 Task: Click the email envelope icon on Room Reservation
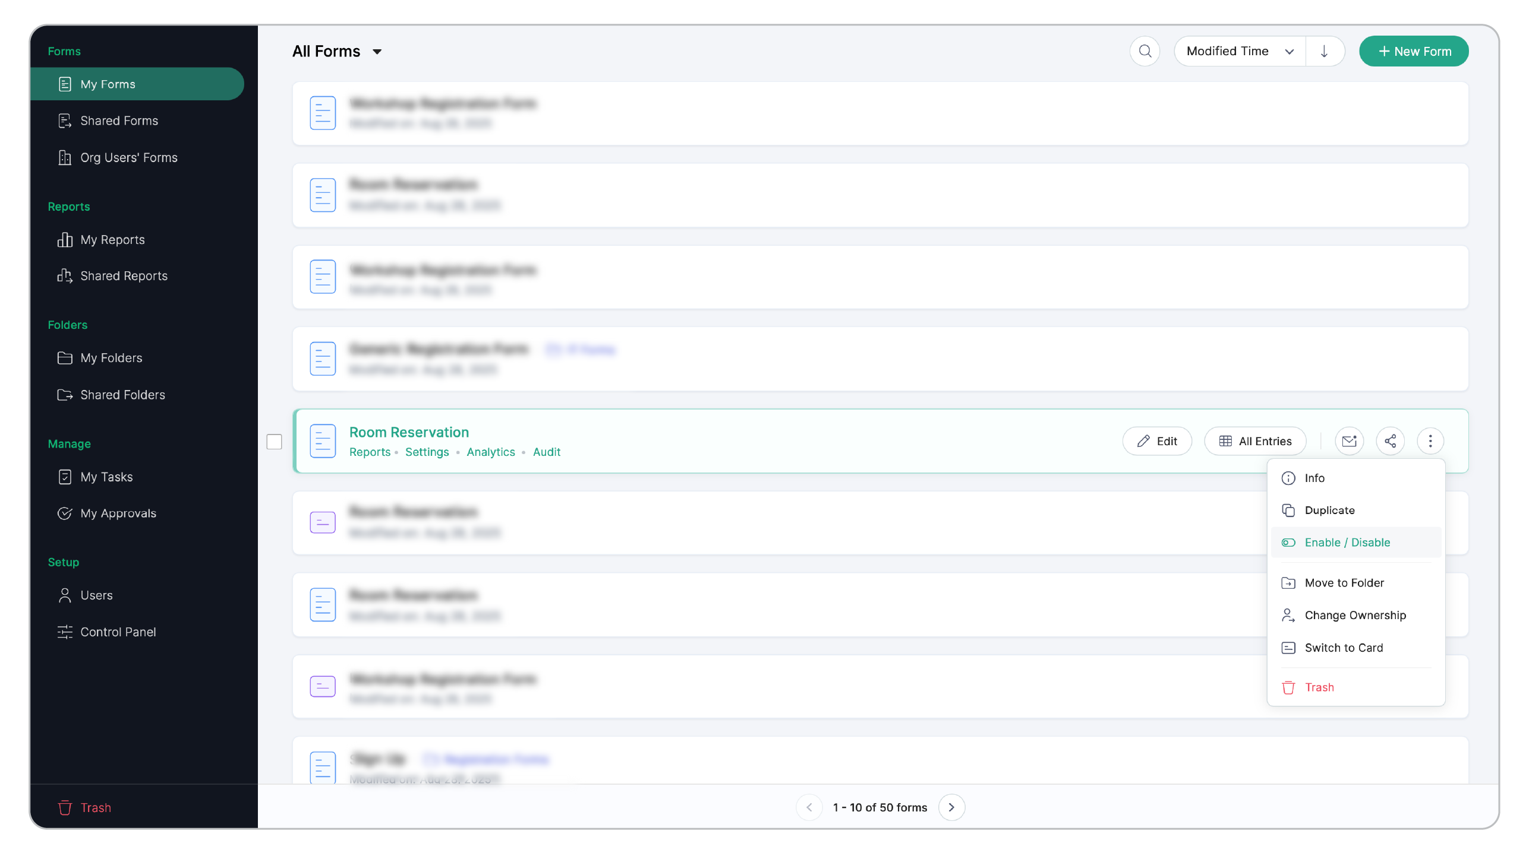point(1349,441)
